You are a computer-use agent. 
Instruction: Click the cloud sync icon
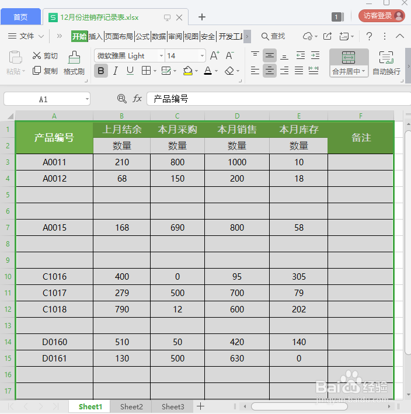[308, 36]
